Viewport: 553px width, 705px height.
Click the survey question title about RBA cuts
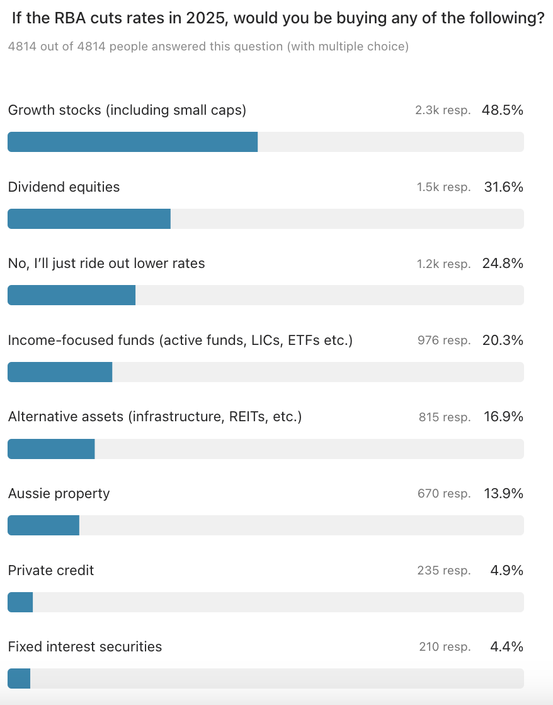pyautogui.click(x=278, y=19)
